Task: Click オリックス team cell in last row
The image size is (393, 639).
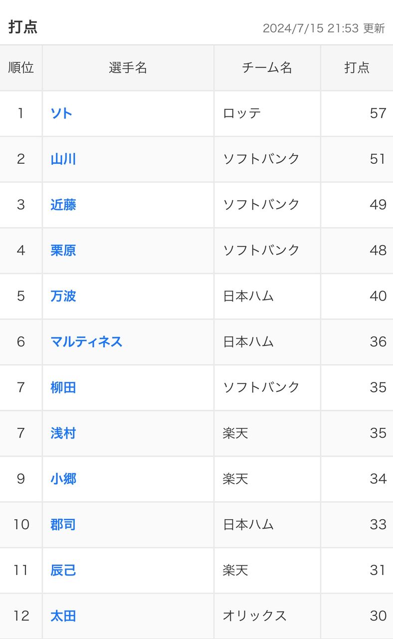Action: click(267, 616)
